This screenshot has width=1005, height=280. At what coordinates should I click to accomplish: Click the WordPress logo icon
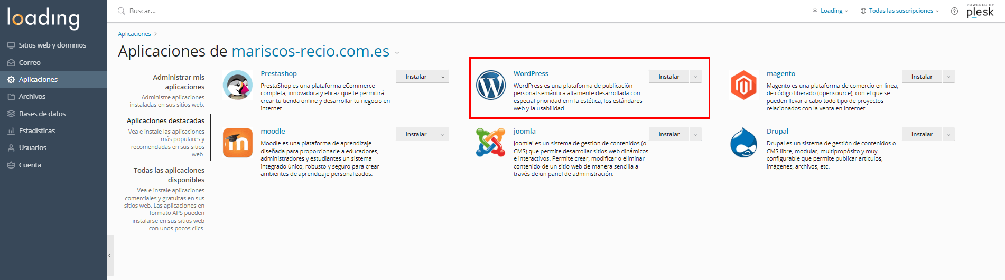coord(491,85)
